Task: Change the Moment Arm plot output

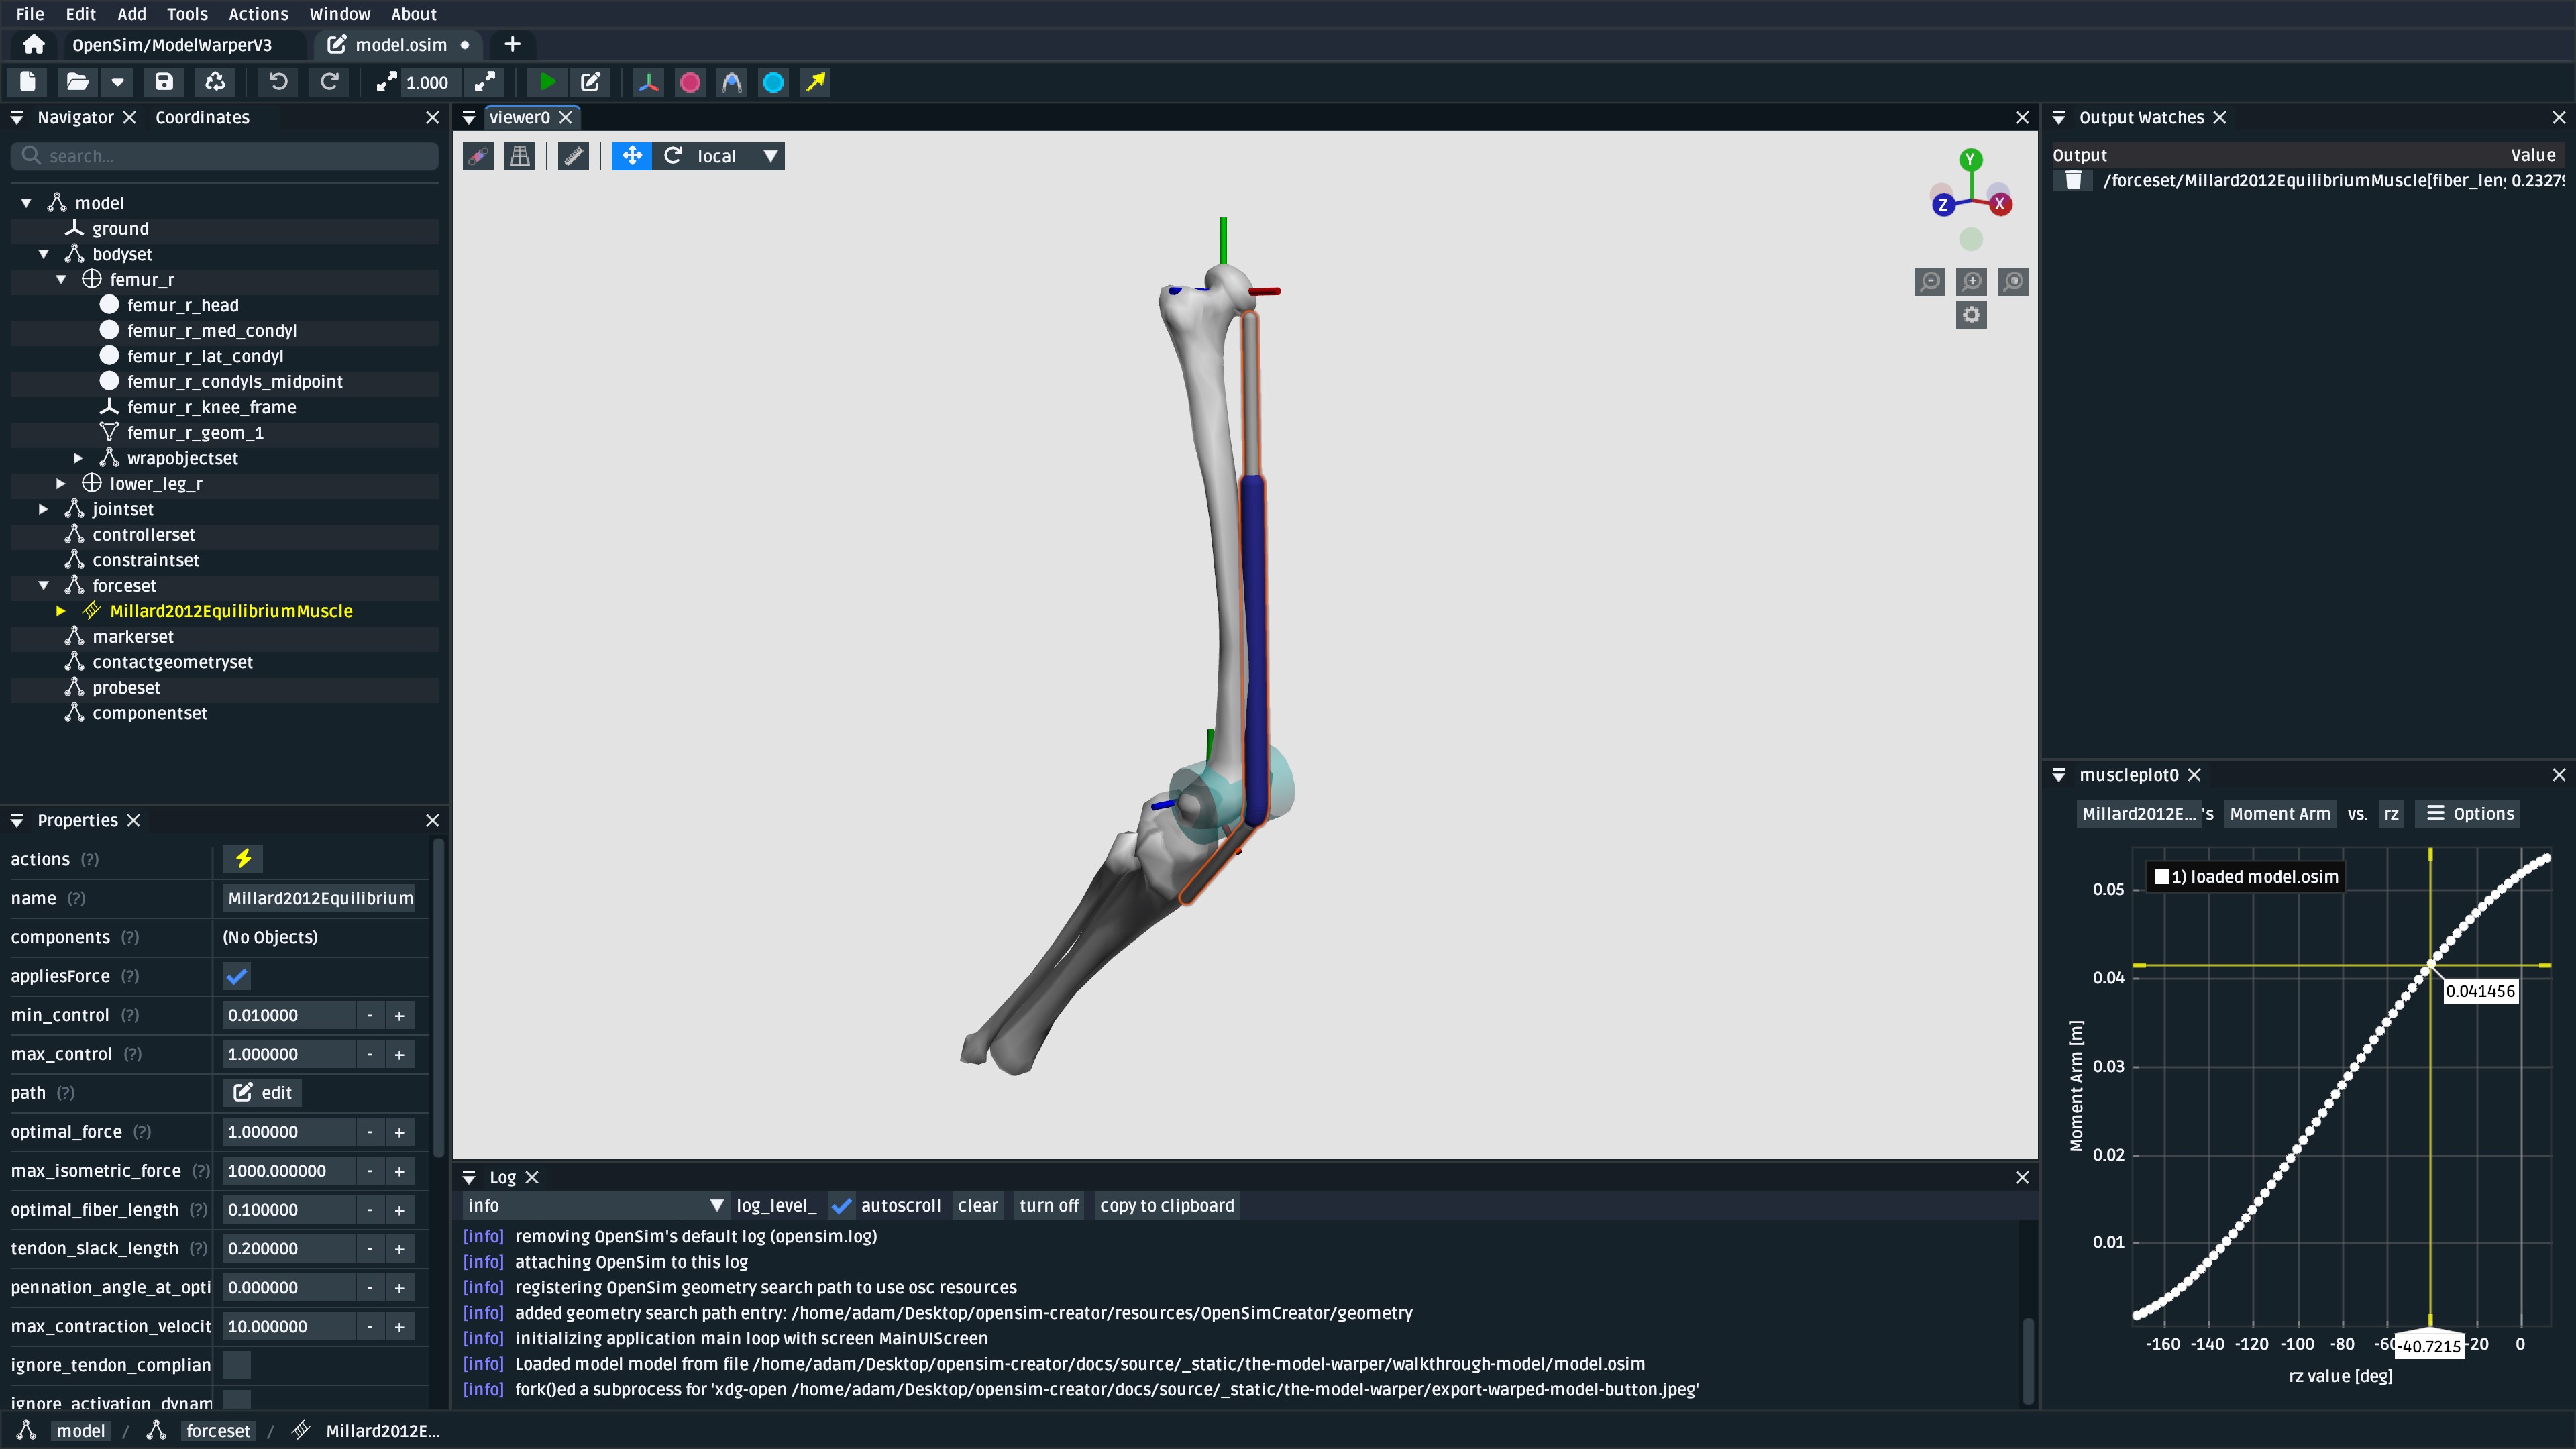Action: click(x=2280, y=814)
